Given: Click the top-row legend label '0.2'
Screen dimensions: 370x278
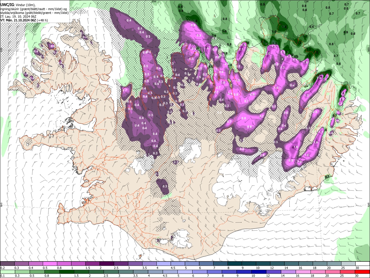Looking at the screenshot, I should (2, 268).
